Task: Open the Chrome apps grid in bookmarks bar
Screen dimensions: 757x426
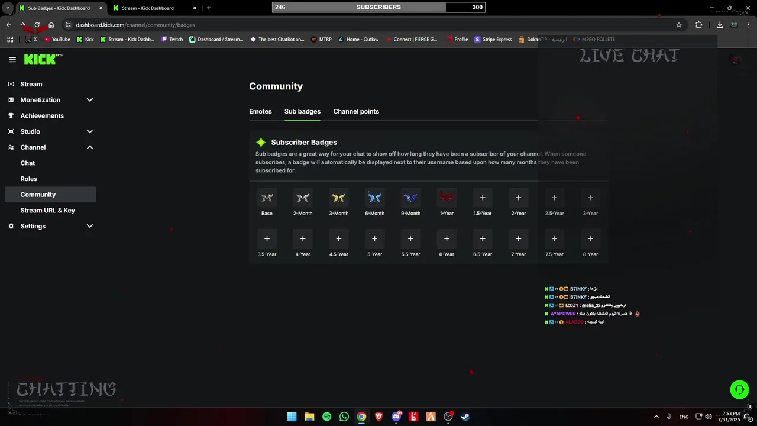Action: coord(10,40)
